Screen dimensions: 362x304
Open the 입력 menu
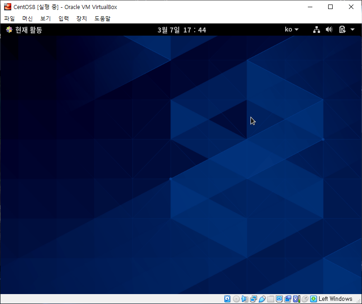click(x=64, y=18)
